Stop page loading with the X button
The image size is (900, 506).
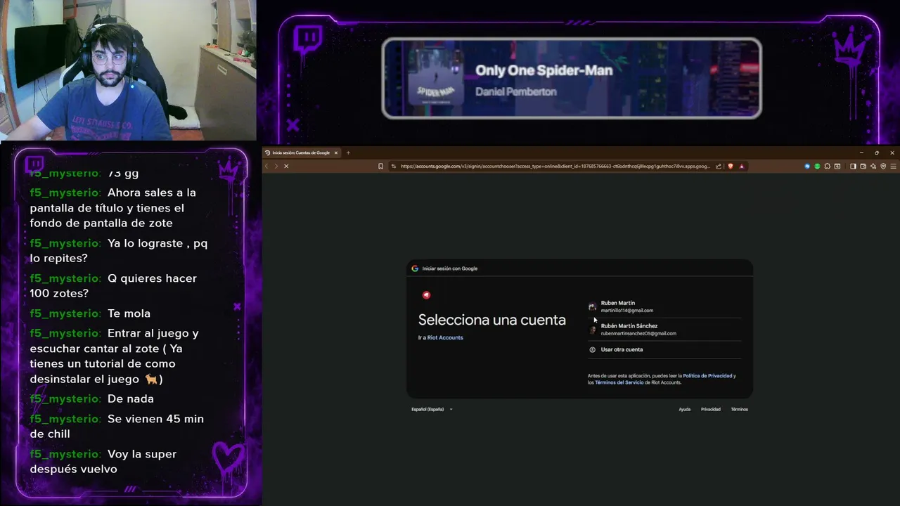pos(285,167)
